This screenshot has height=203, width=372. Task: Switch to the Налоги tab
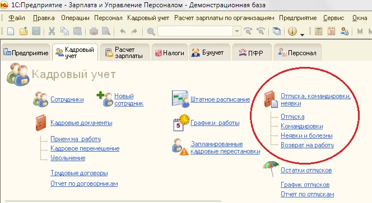click(x=170, y=52)
